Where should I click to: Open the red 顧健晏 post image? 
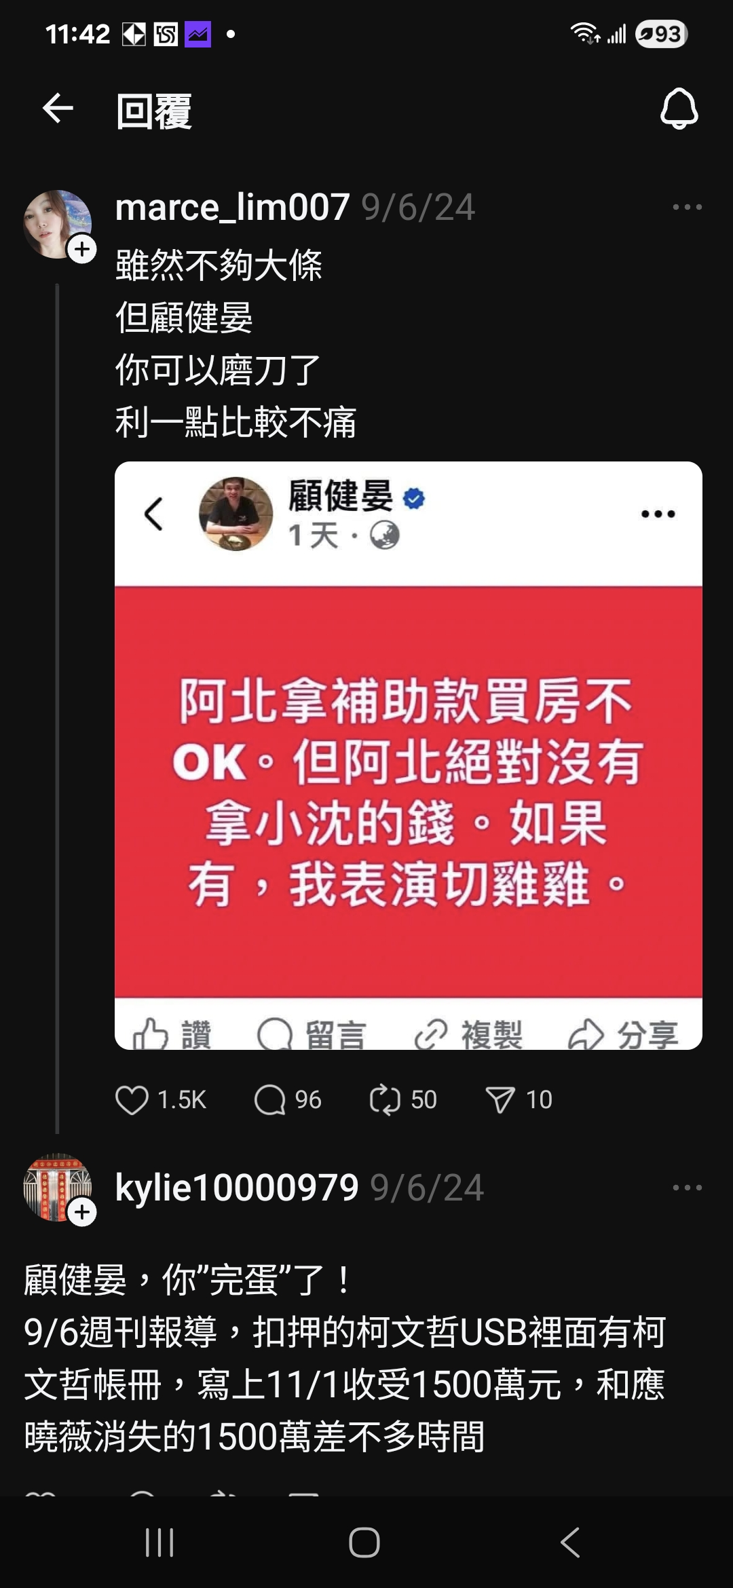tap(409, 755)
